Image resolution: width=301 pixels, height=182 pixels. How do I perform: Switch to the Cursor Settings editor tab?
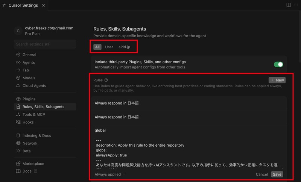tap(23, 5)
